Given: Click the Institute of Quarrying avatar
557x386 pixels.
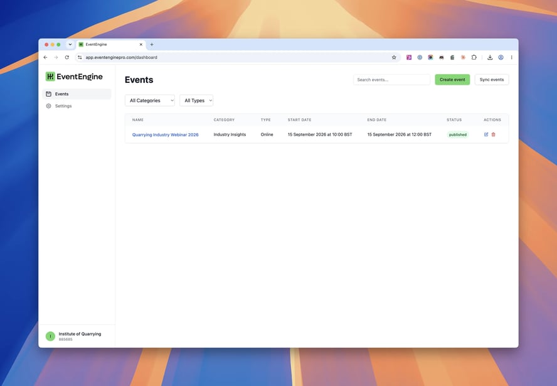Looking at the screenshot, I should 50,336.
